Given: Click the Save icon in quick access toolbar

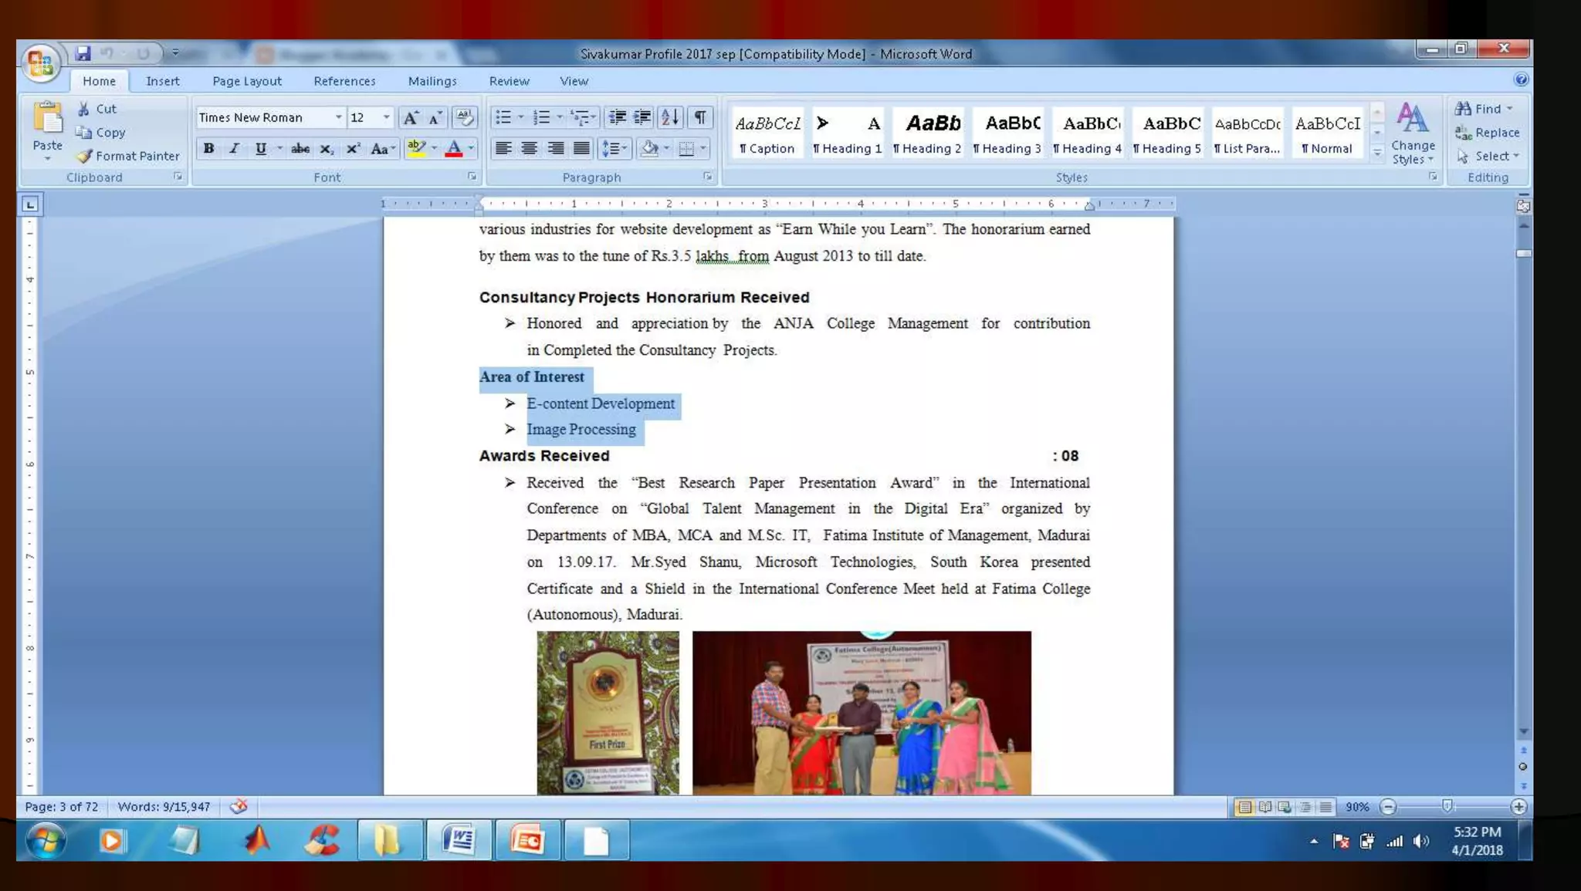Looking at the screenshot, I should pyautogui.click(x=83, y=53).
